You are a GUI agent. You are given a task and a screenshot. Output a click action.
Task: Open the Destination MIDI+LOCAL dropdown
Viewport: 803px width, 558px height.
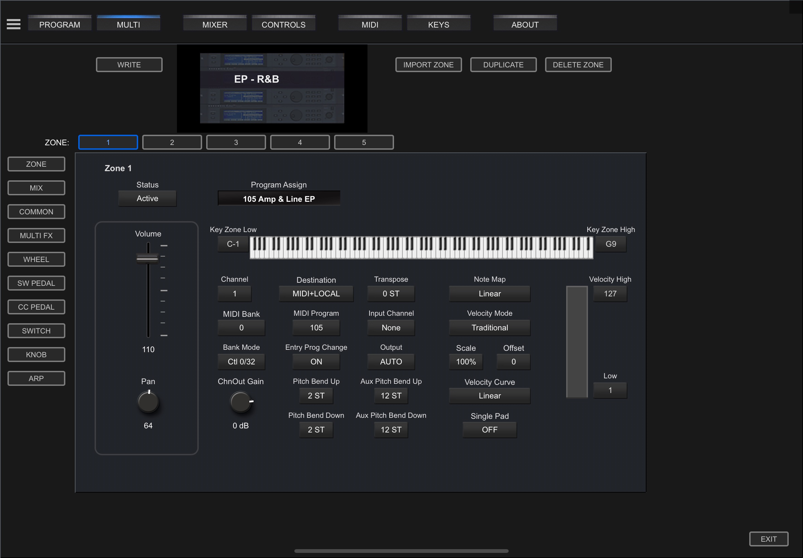(316, 294)
